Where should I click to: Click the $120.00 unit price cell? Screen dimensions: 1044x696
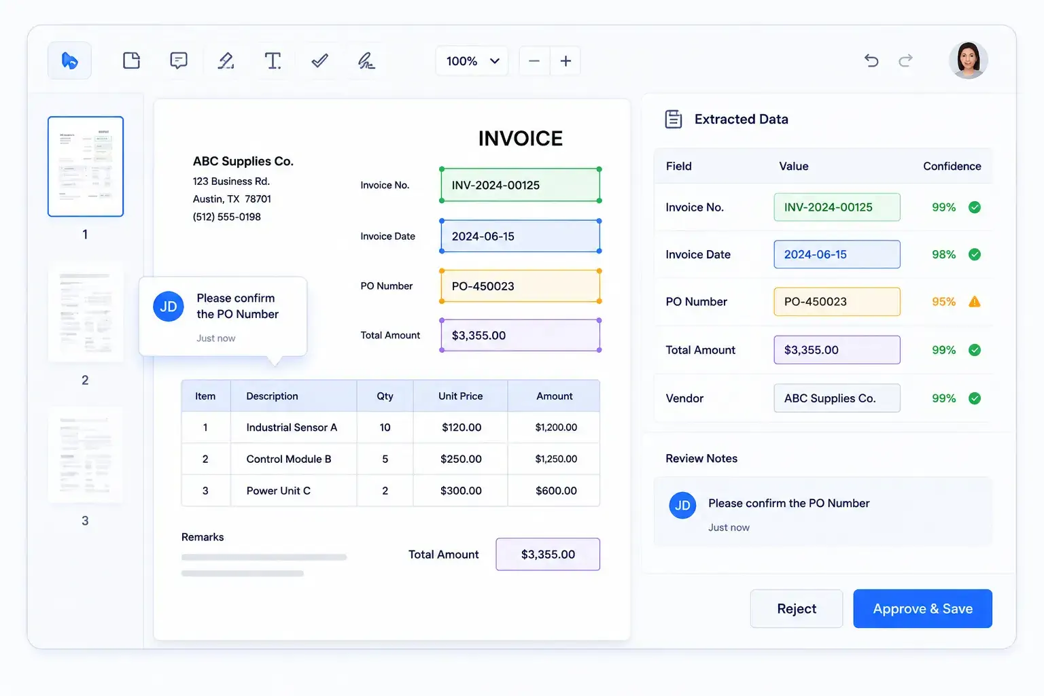click(x=461, y=428)
